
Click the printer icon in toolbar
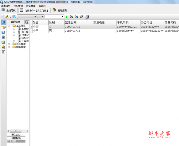click(x=87, y=17)
